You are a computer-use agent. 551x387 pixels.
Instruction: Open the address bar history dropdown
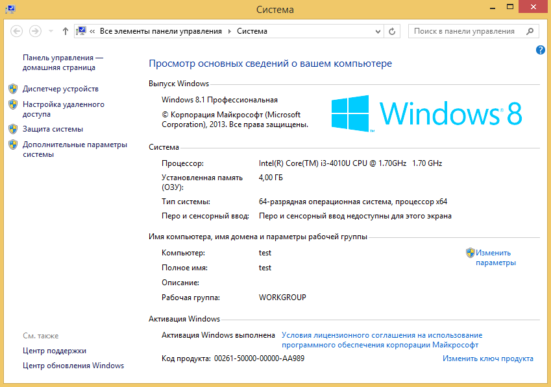pyautogui.click(x=378, y=32)
